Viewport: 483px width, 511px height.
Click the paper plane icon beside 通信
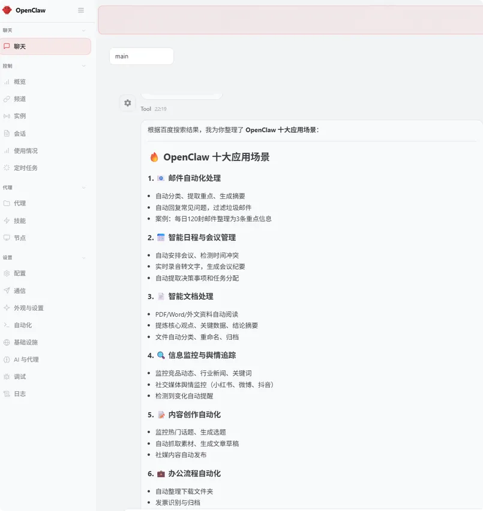click(7, 290)
